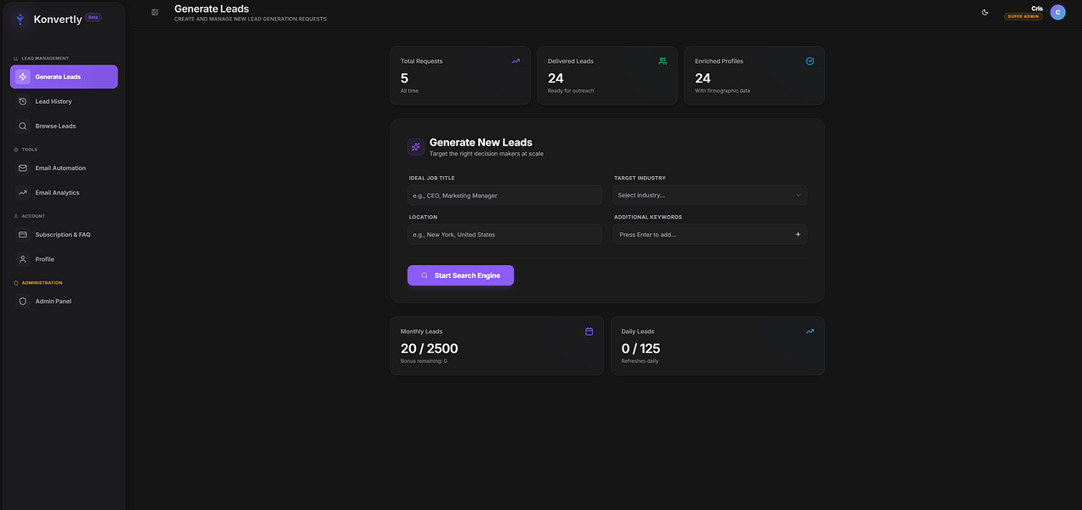Click the Additional Keywords input
1082x510 pixels.
(x=702, y=235)
